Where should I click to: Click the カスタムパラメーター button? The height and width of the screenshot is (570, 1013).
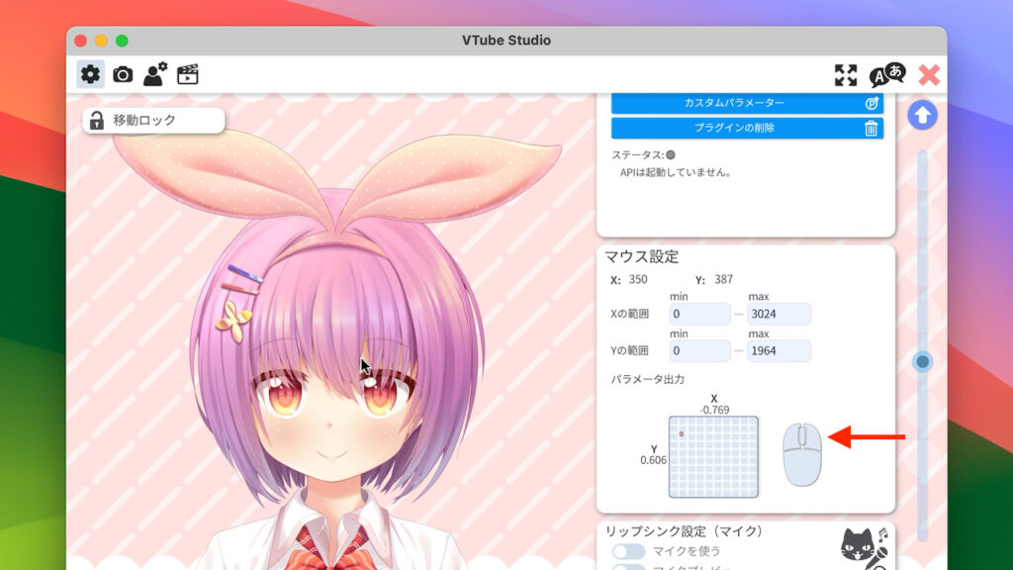(747, 103)
